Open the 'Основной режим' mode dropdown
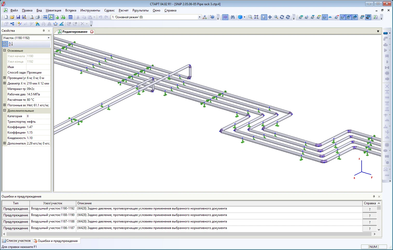 [199, 17]
